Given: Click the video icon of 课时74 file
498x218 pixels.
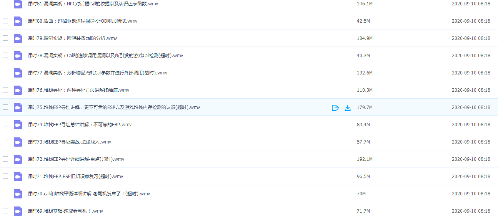Looking at the screenshot, I should click(x=18, y=125).
